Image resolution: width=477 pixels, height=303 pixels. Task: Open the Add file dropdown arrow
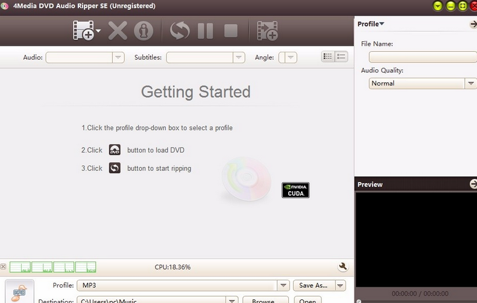tap(98, 31)
